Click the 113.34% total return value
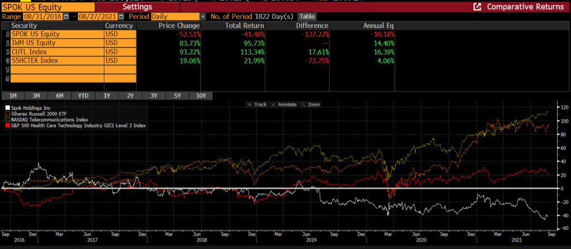571x249 pixels. click(251, 52)
